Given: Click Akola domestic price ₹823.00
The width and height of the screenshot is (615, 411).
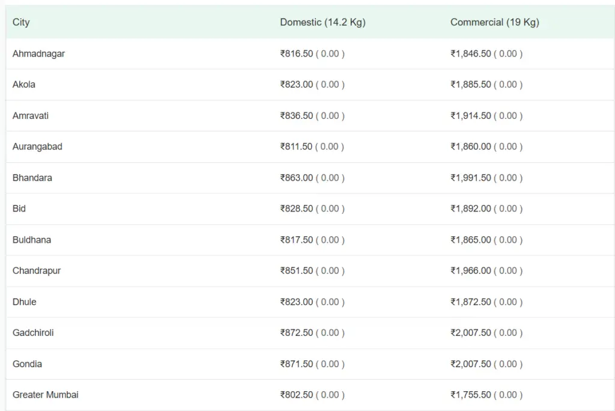Looking at the screenshot, I should 297,84.
